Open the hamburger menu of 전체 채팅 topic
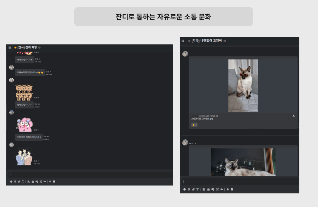Image resolution: width=318 pixels, height=207 pixels. [10, 48]
